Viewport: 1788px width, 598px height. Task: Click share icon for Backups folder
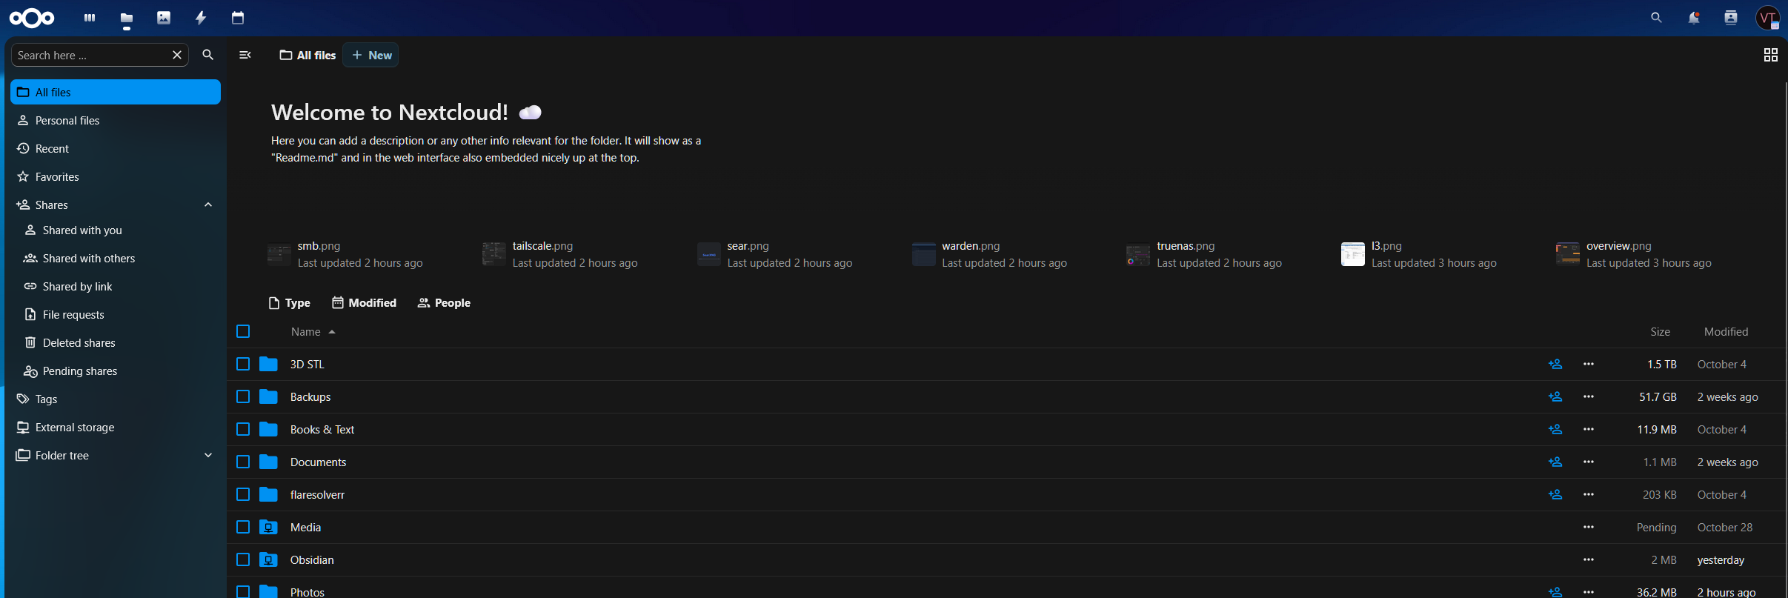(x=1555, y=397)
